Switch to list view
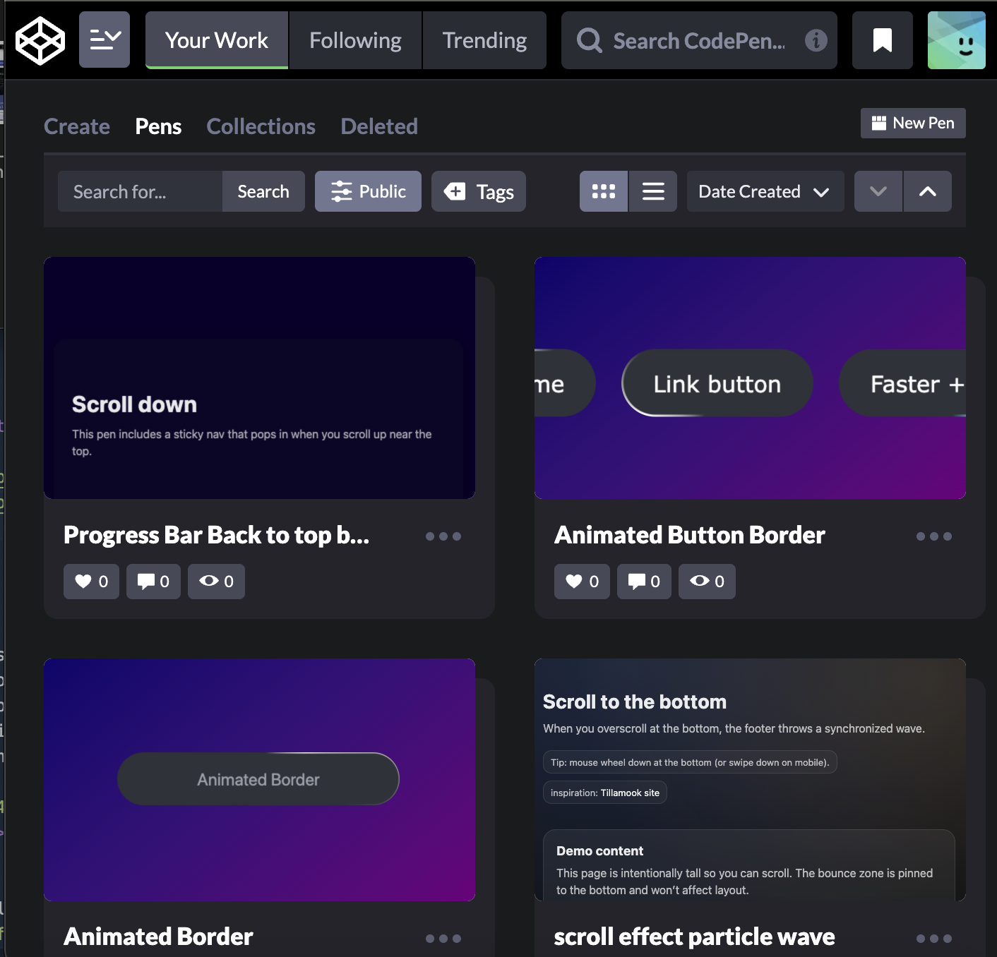This screenshot has height=957, width=997. click(652, 191)
